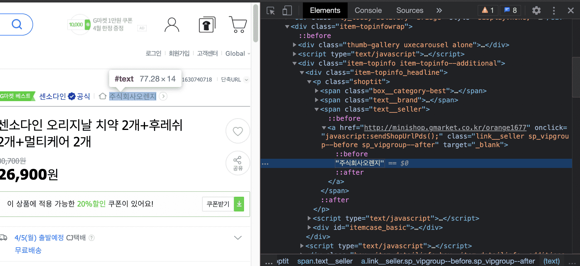Collapse the text__seller span node

316,109
